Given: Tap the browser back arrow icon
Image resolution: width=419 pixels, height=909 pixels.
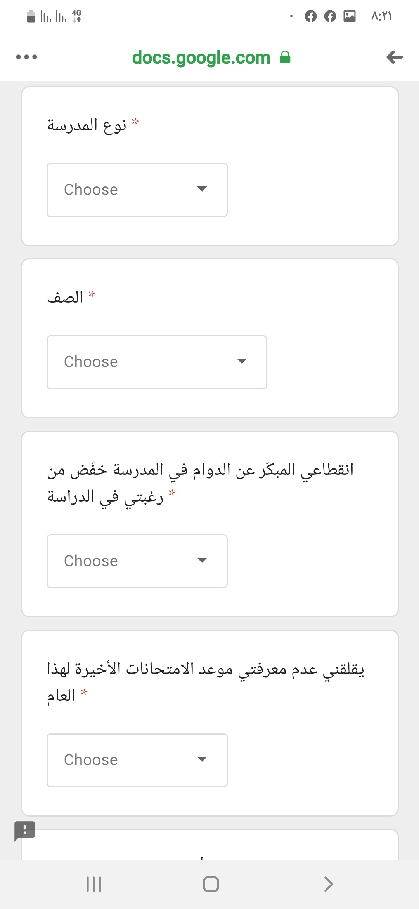Looking at the screenshot, I should (395, 57).
